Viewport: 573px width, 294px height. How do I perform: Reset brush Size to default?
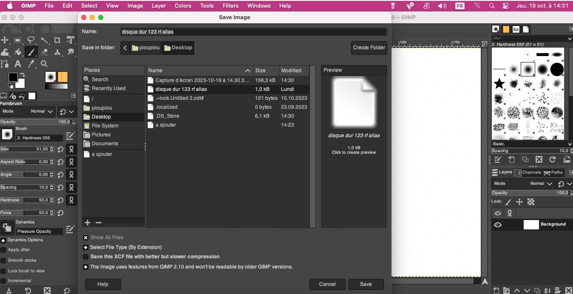pyautogui.click(x=60, y=149)
